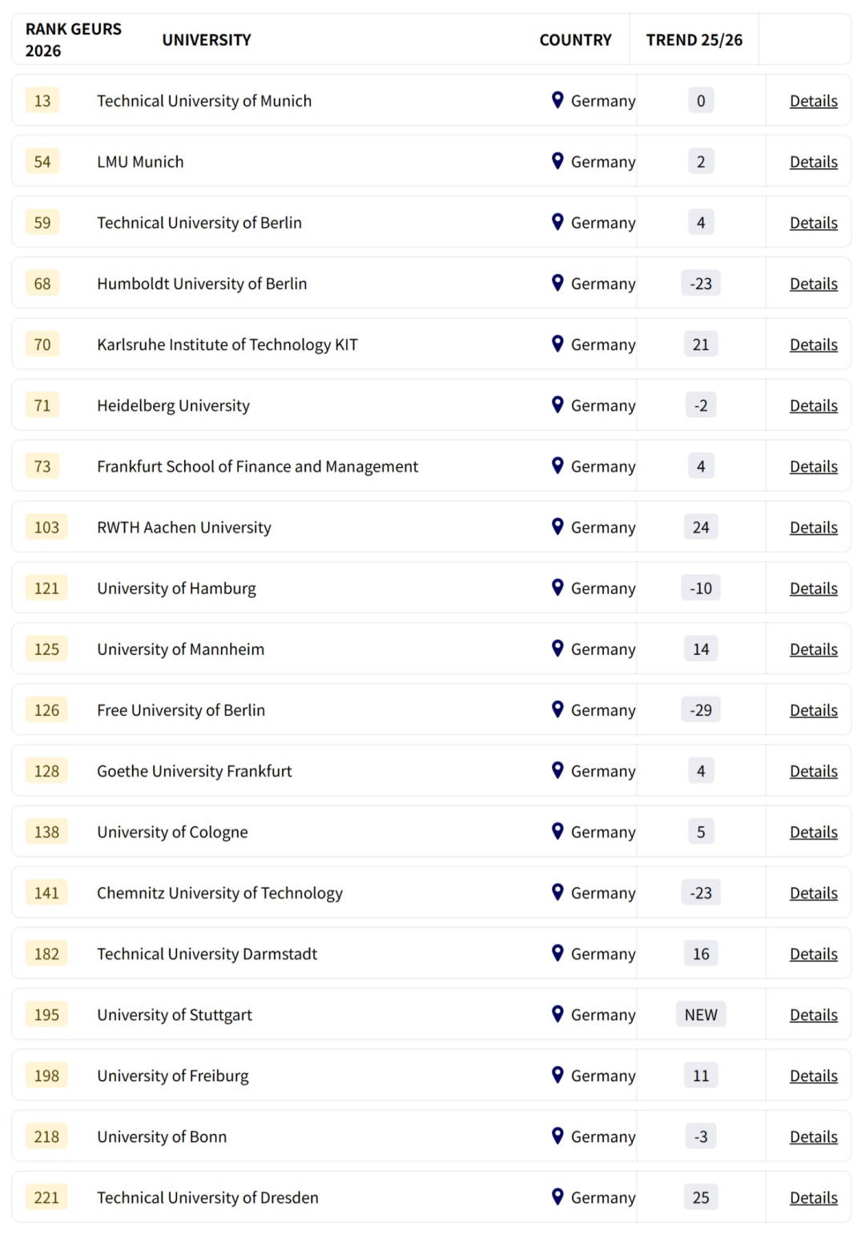Click the location pin icon beside Technical University of Munich
865x1239 pixels.
[557, 100]
